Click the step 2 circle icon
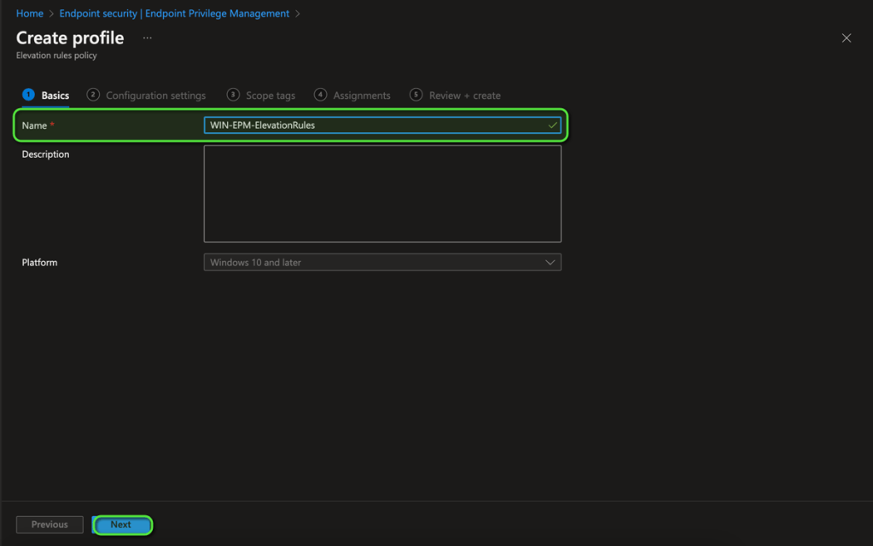Image resolution: width=873 pixels, height=546 pixels. click(93, 95)
